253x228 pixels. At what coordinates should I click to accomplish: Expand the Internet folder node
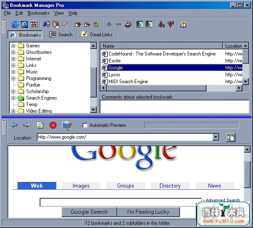[x=13, y=59]
